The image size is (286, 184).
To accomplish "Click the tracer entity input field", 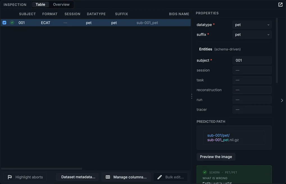I will coord(252,110).
